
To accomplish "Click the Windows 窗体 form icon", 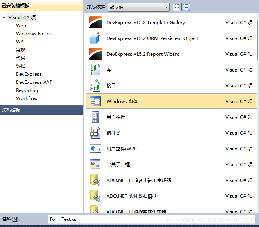I will click(95, 101).
